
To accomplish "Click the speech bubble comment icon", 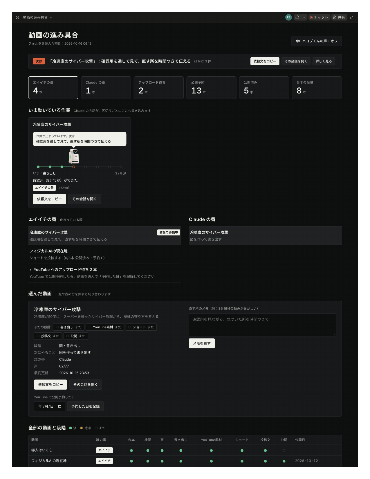I will pos(297,17).
